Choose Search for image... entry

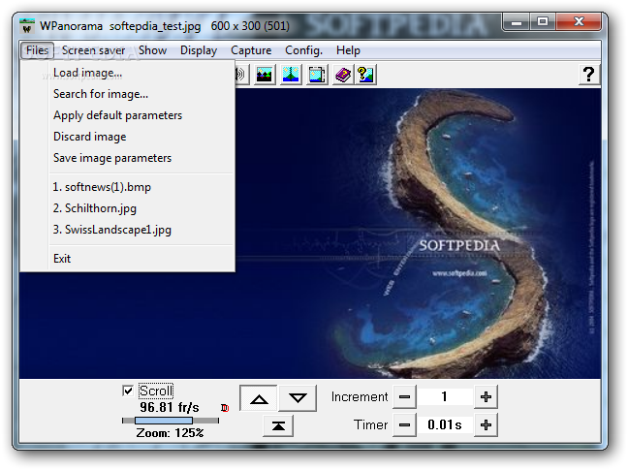coord(127,94)
